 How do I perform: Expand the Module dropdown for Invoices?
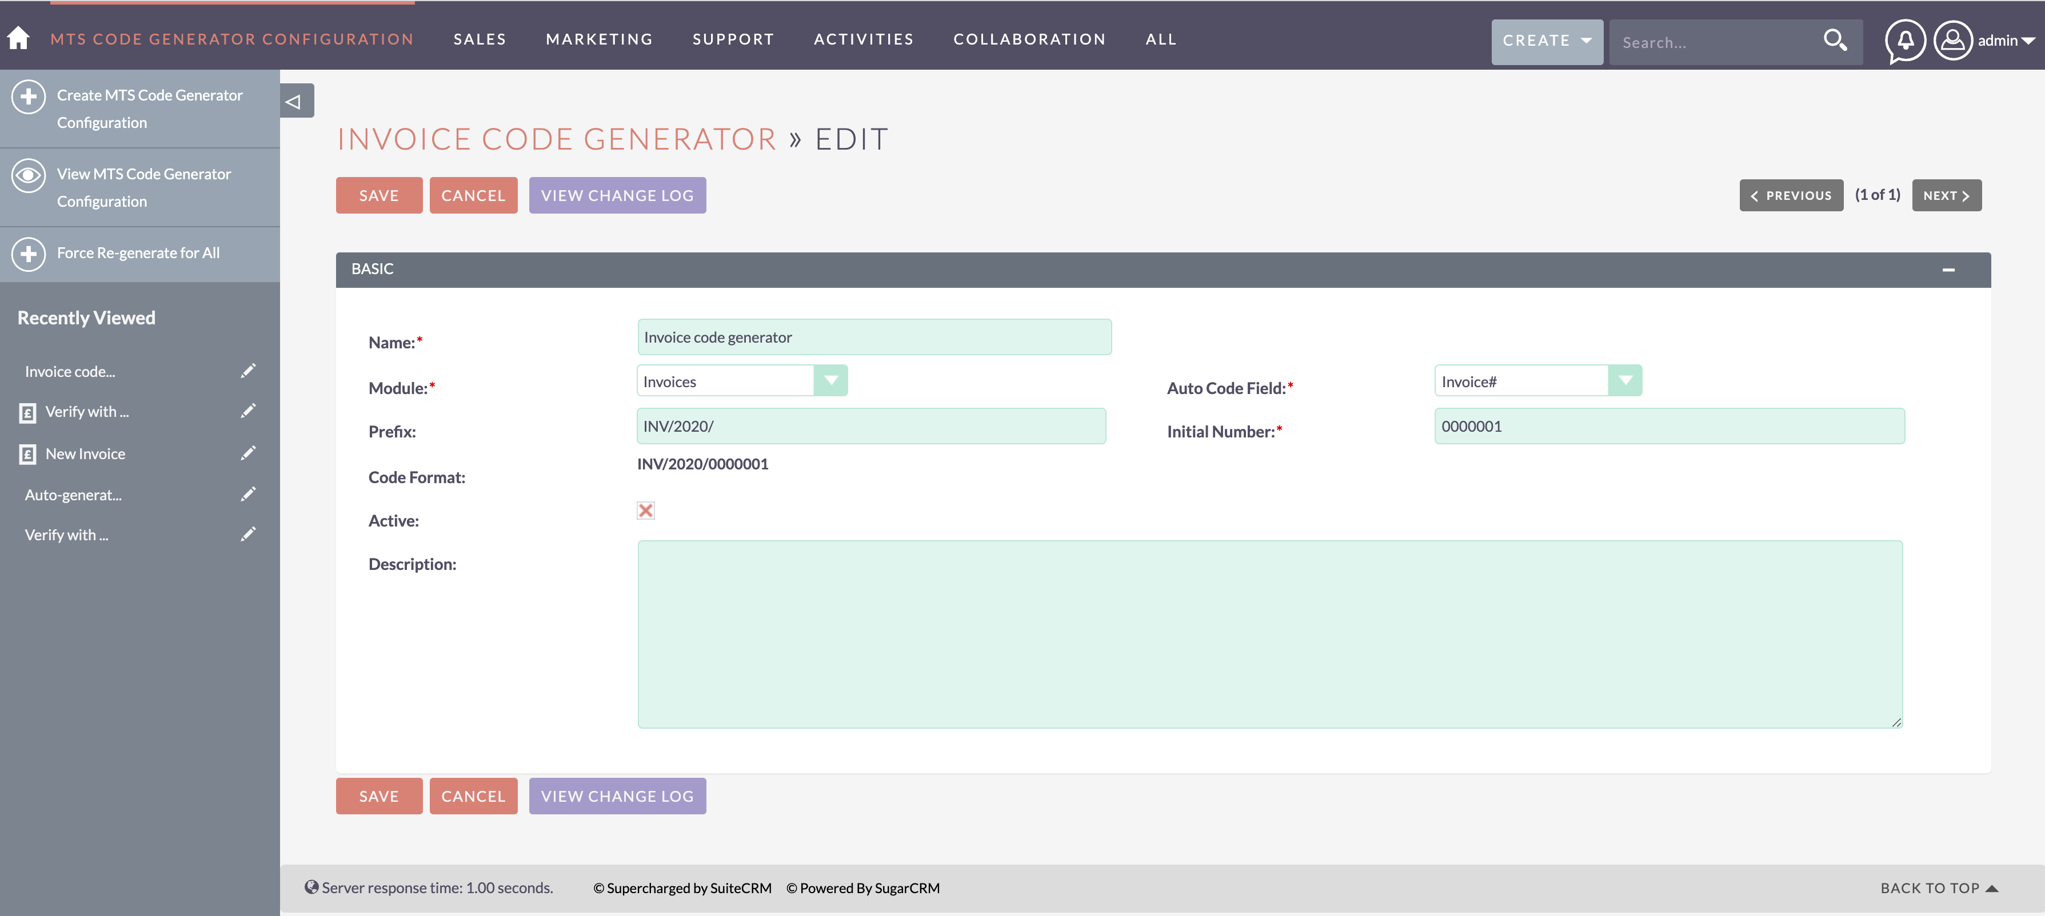pyautogui.click(x=831, y=380)
